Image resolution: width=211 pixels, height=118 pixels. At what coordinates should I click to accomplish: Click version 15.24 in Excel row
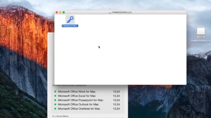[x=116, y=96]
